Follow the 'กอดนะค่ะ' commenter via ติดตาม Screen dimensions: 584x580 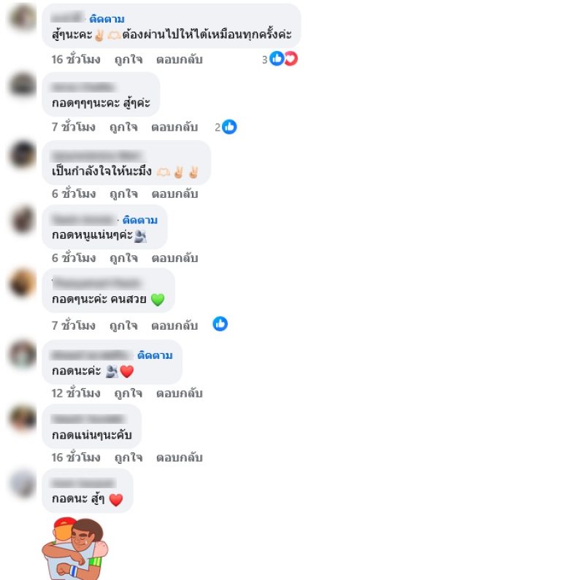click(x=155, y=355)
